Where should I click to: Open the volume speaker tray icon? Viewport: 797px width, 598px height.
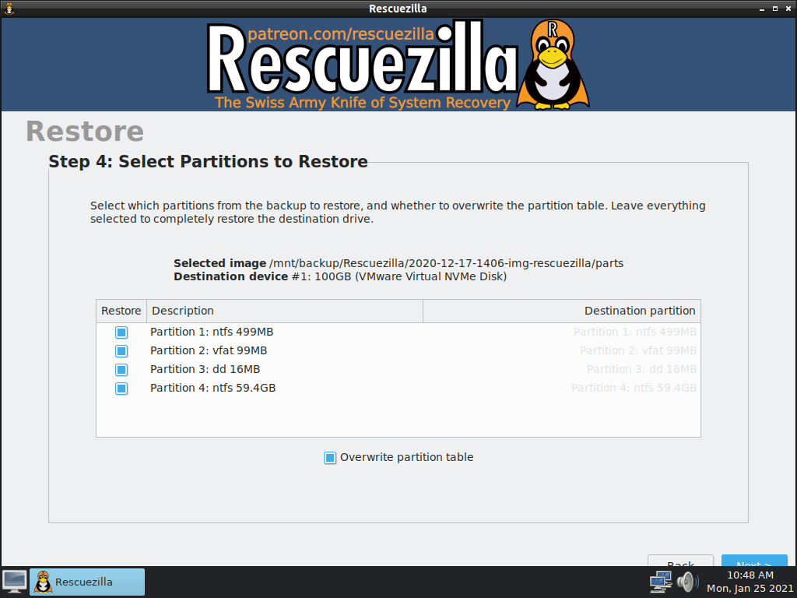click(687, 582)
